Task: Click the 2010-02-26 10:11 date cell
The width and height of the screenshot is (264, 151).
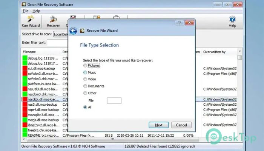Action: [x=130, y=135]
